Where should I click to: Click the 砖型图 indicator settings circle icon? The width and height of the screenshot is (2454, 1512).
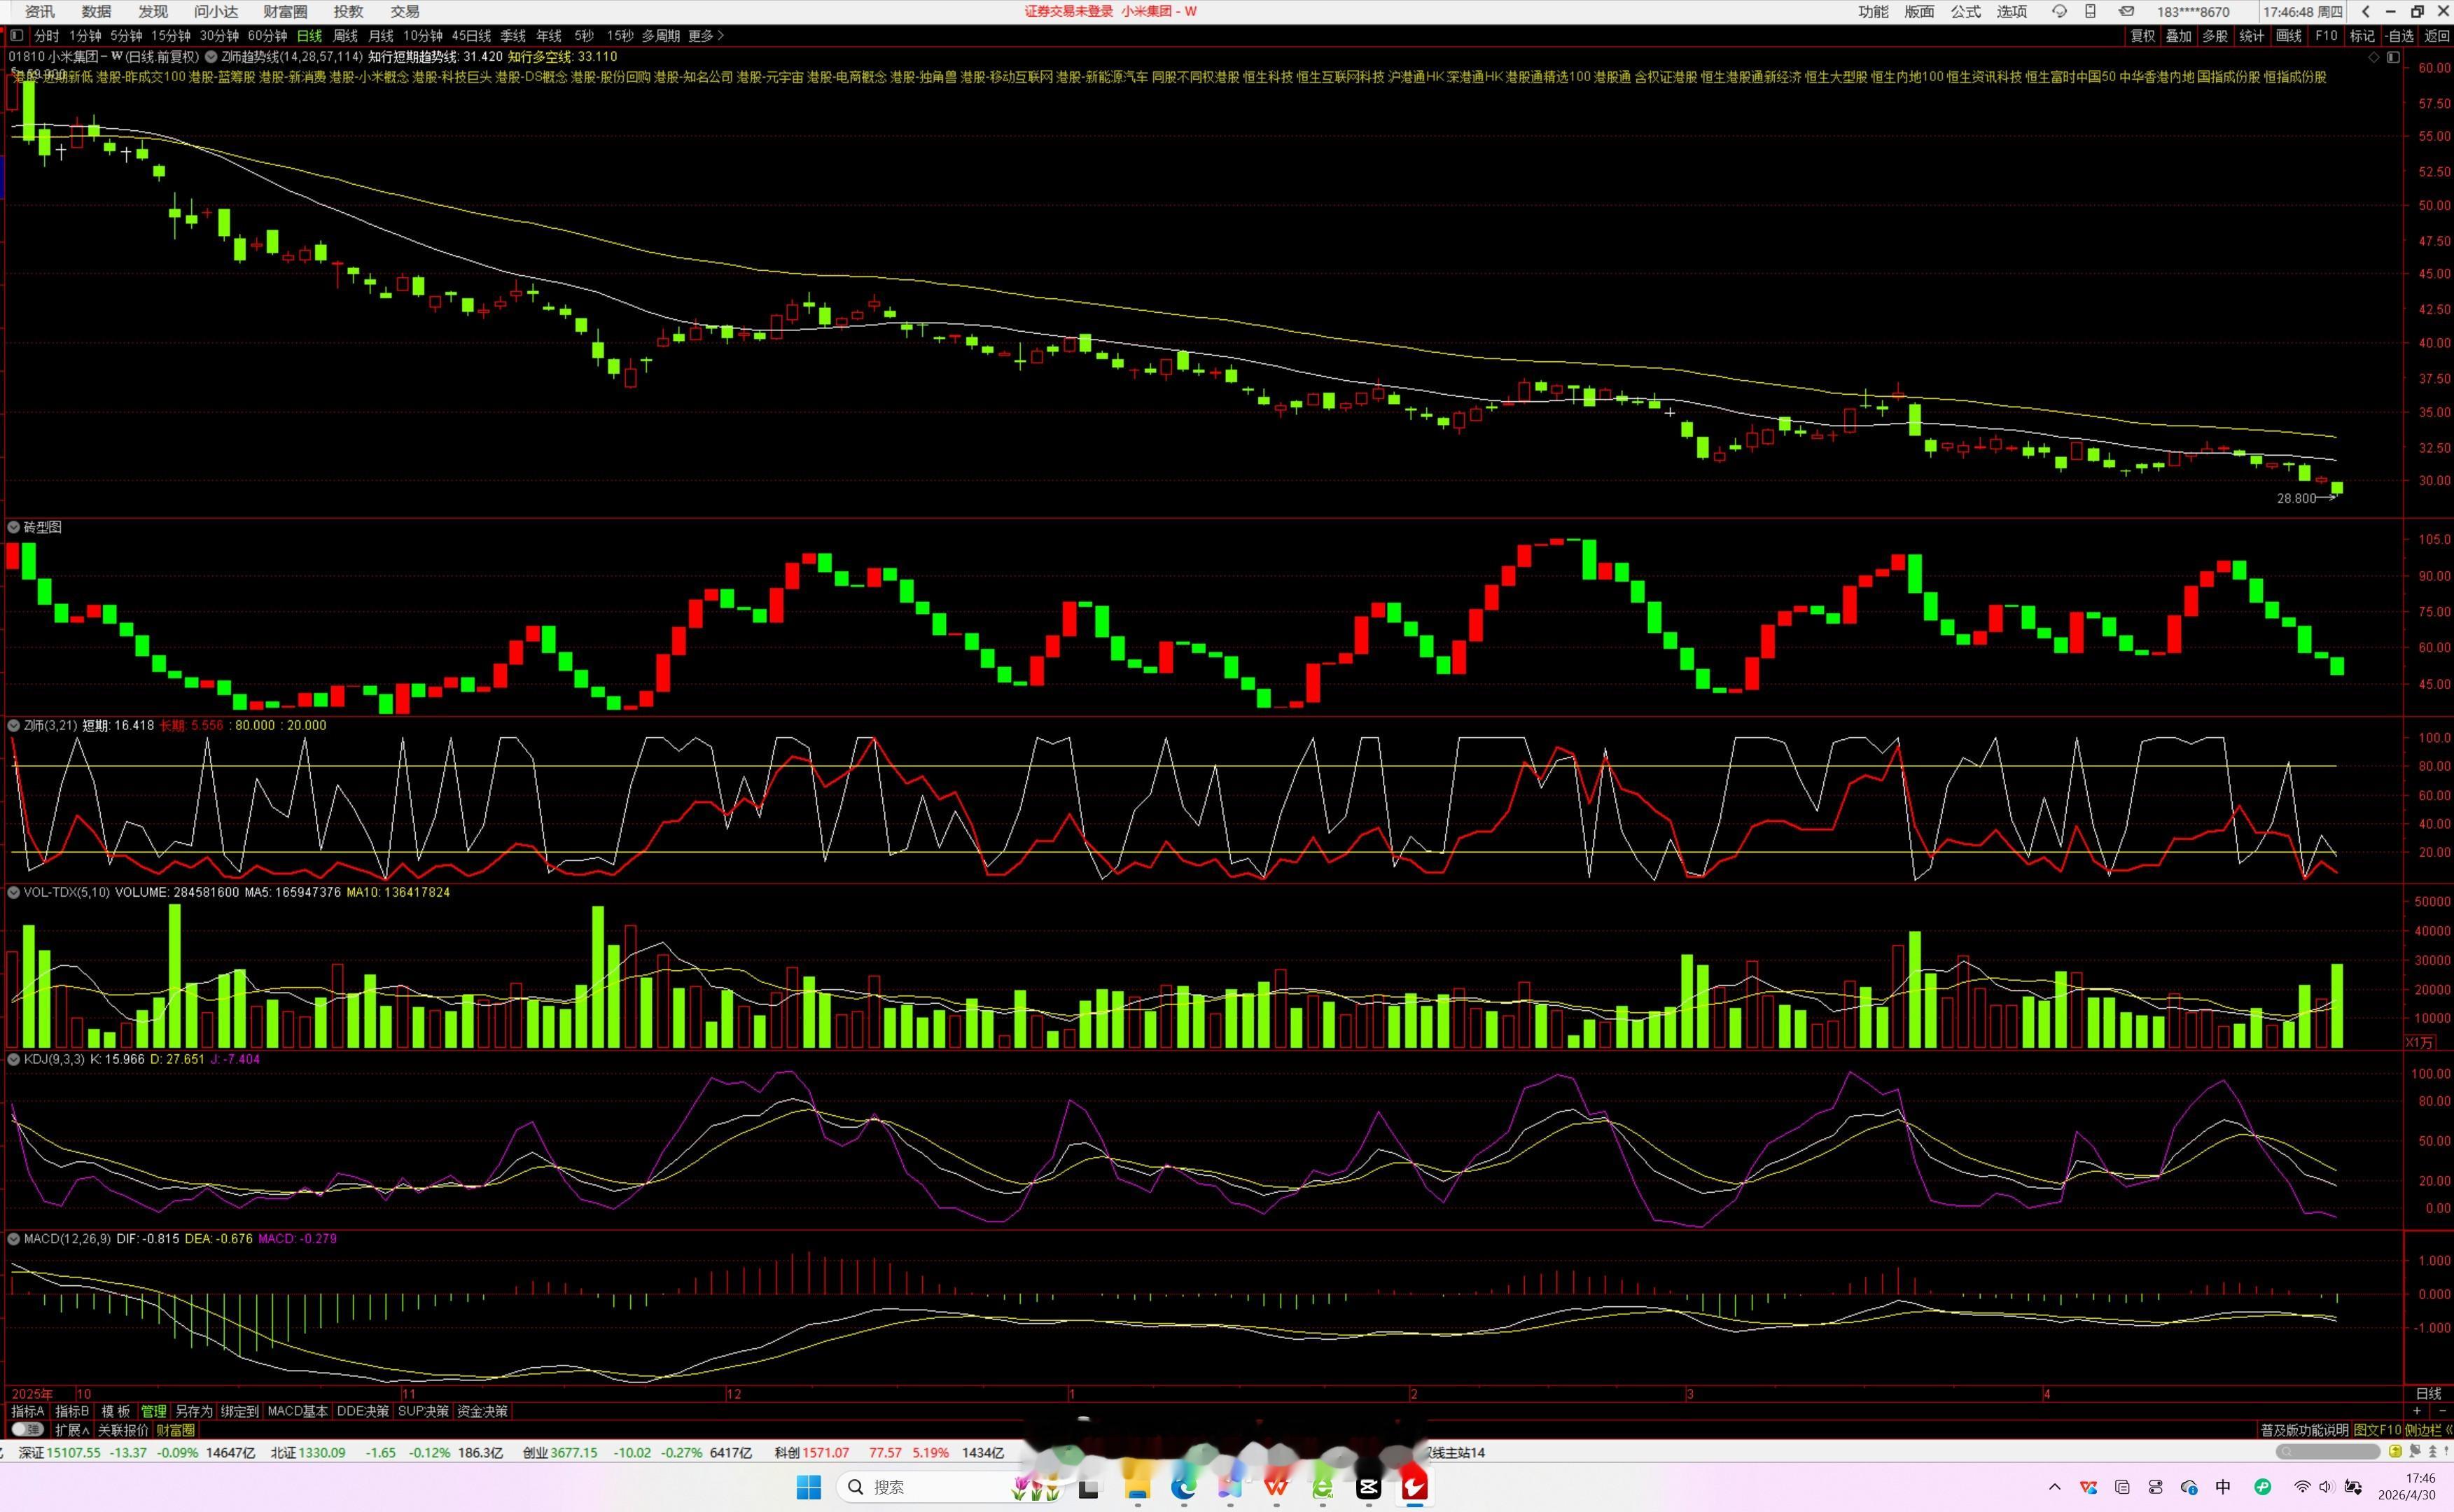(x=14, y=527)
